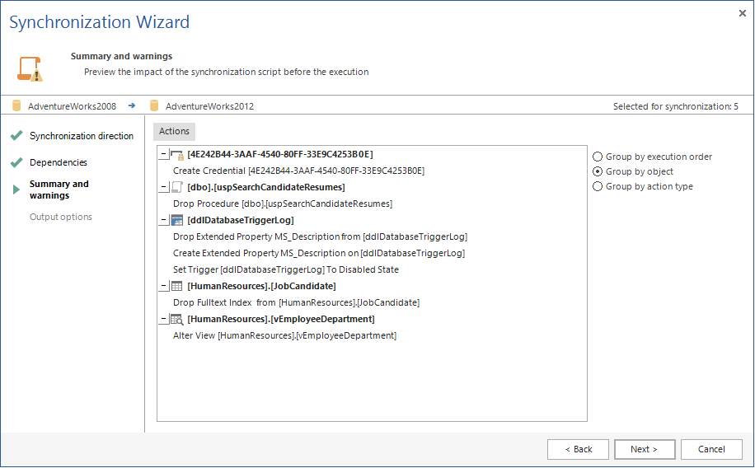Click the Back button

[579, 449]
